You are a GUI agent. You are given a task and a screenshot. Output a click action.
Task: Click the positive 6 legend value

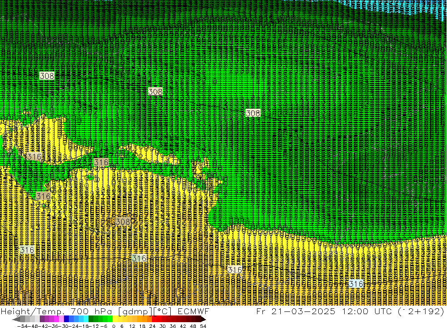click(x=122, y=326)
